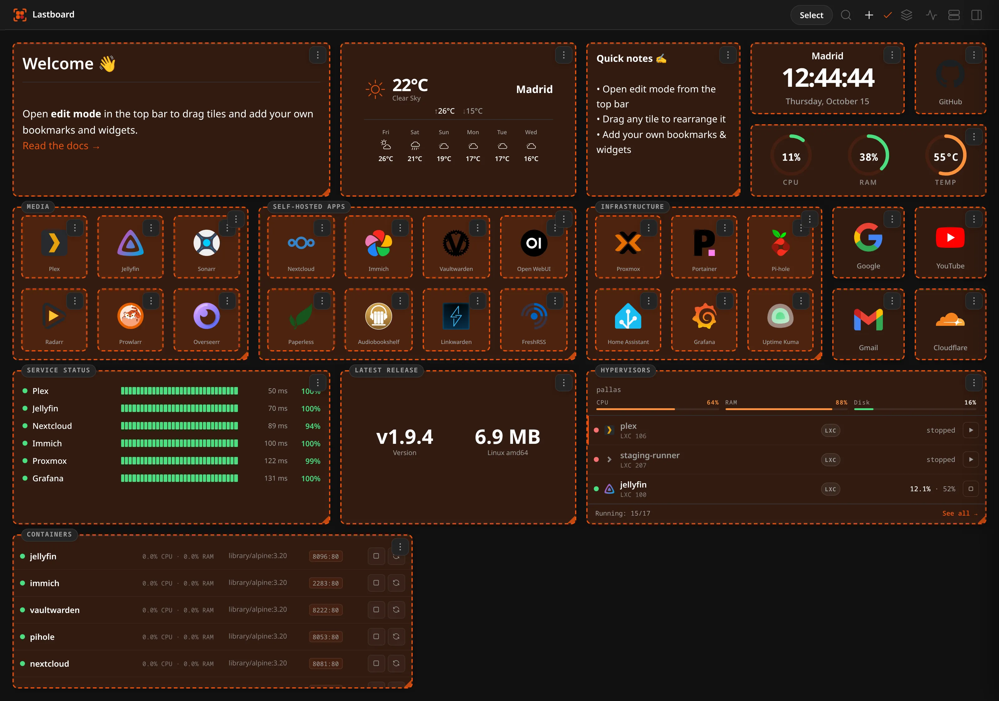The width and height of the screenshot is (999, 701).
Task: Toggle the sidebar panel icon
Action: coord(977,15)
